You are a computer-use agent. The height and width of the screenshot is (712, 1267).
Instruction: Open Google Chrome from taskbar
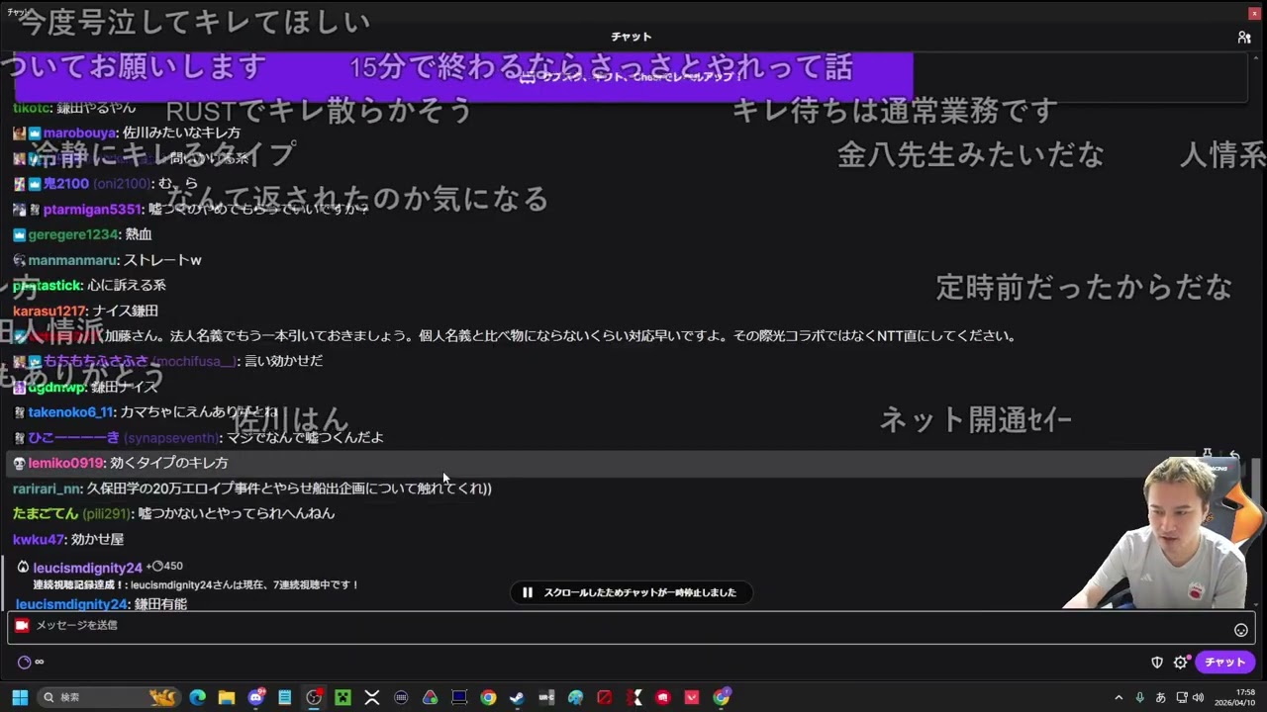click(488, 697)
